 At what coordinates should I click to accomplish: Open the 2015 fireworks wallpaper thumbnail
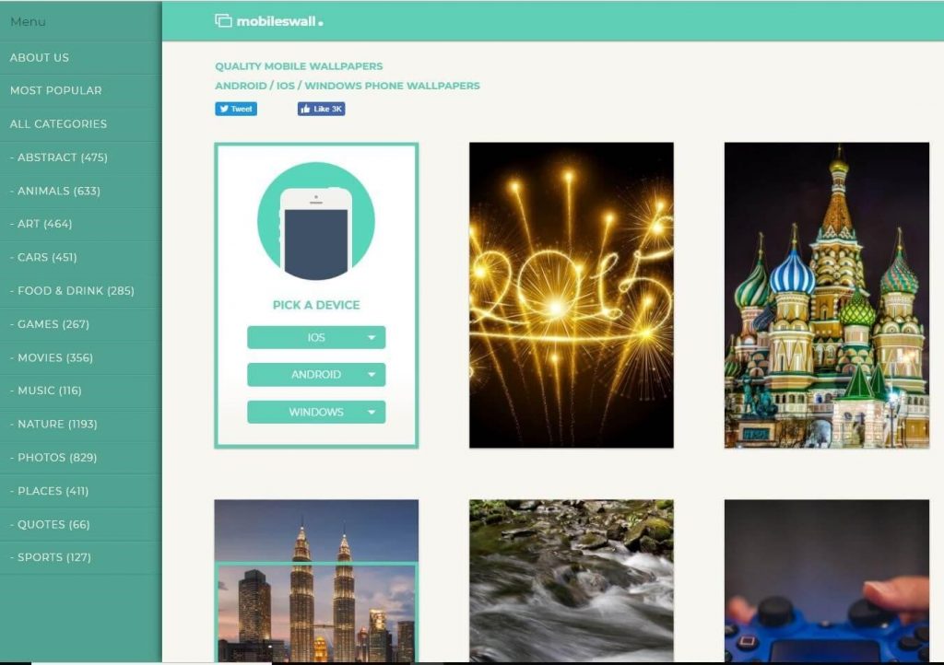point(572,296)
